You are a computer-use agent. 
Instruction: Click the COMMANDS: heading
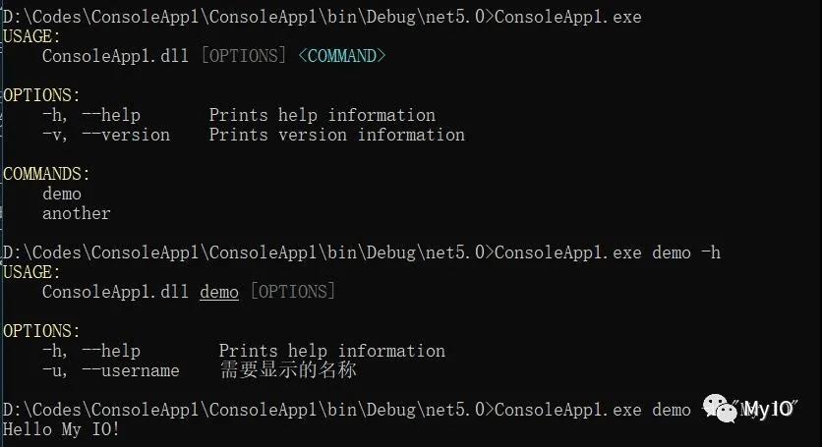(46, 174)
